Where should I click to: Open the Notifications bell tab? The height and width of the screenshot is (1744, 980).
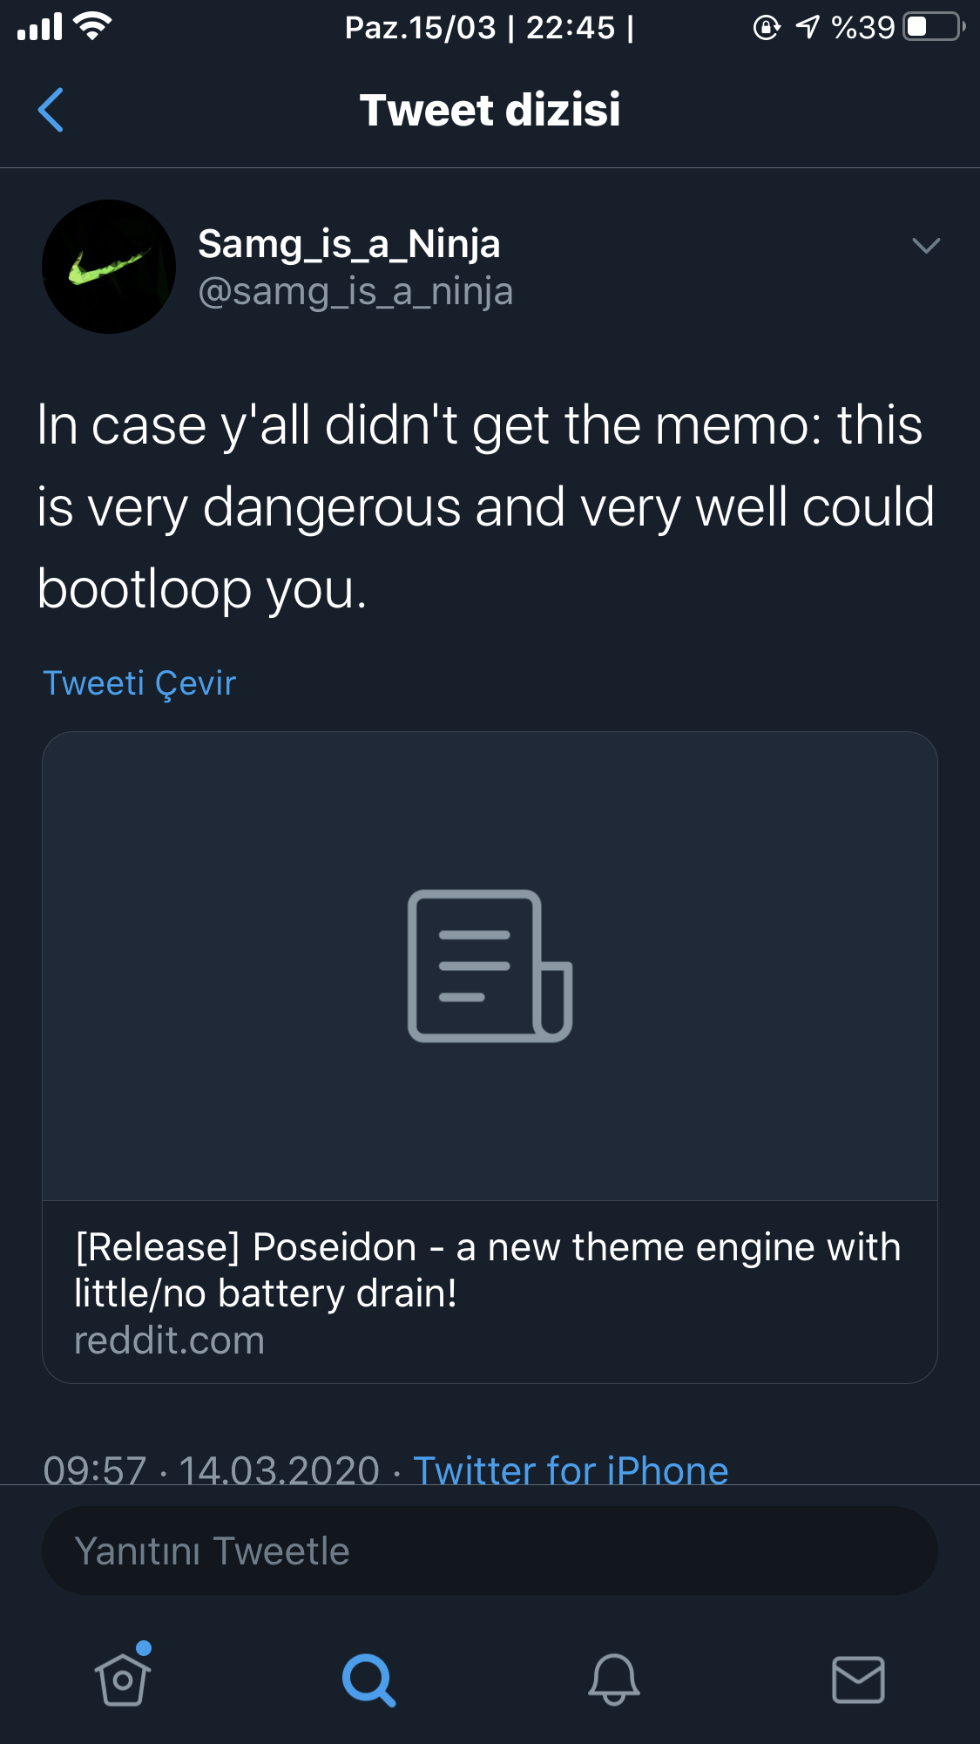pyautogui.click(x=613, y=1679)
